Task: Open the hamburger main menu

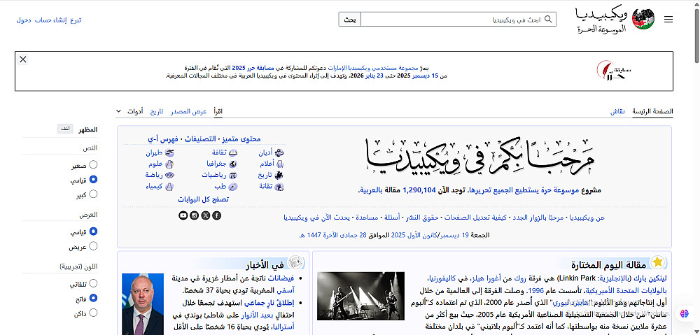Action: pos(668,19)
